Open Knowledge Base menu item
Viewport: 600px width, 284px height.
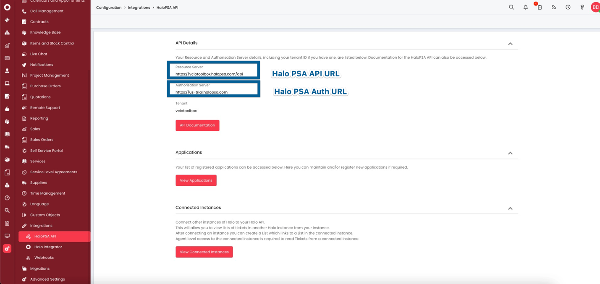click(45, 32)
